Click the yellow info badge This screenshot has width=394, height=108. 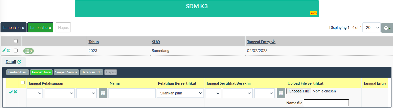pyautogui.click(x=314, y=13)
